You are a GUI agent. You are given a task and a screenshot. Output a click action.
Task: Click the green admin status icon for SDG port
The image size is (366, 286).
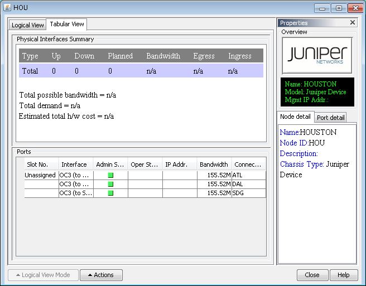tap(110, 193)
